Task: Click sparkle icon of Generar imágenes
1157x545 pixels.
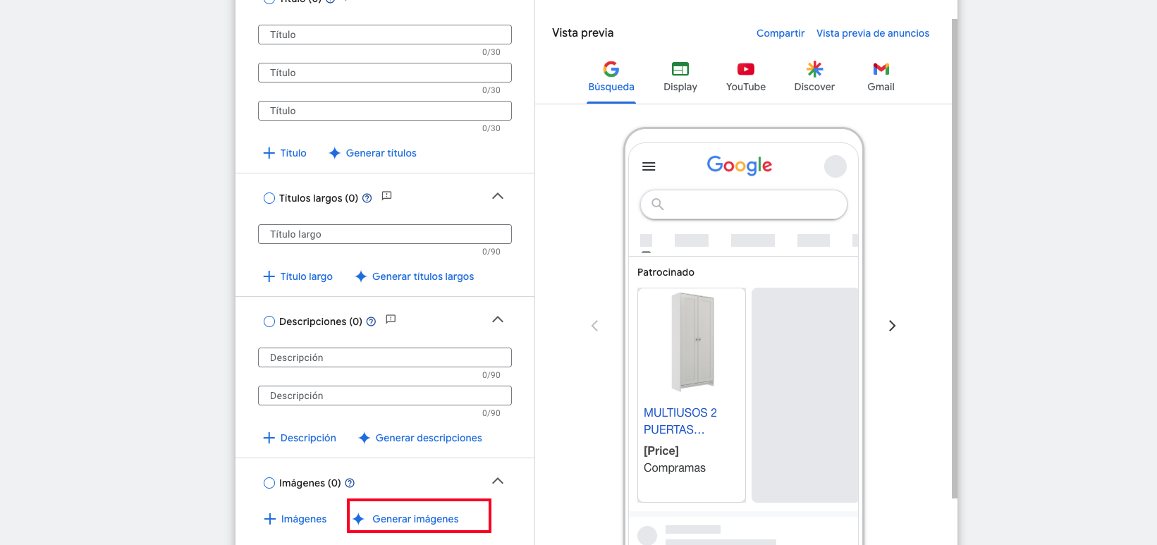Action: click(x=359, y=519)
